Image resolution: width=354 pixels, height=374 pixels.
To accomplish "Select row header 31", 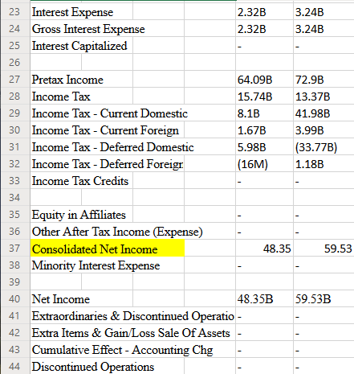I will (x=14, y=147).
